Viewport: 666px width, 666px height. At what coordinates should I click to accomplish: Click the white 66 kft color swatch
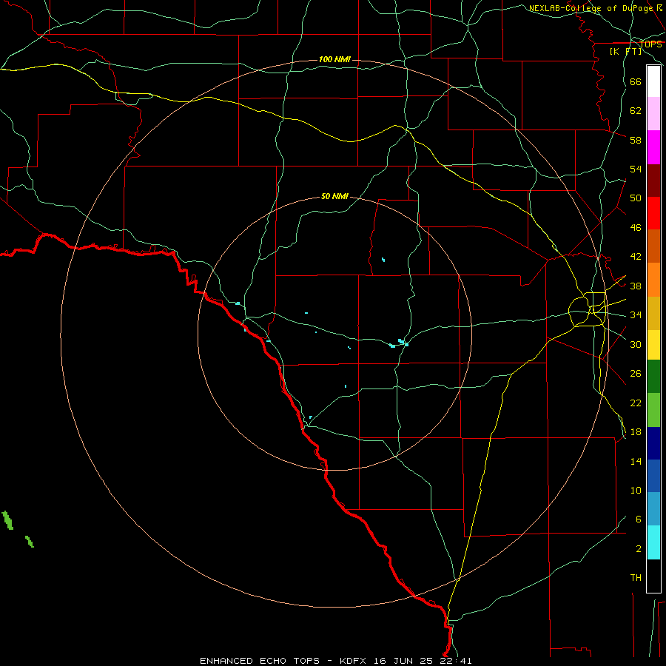(653, 81)
